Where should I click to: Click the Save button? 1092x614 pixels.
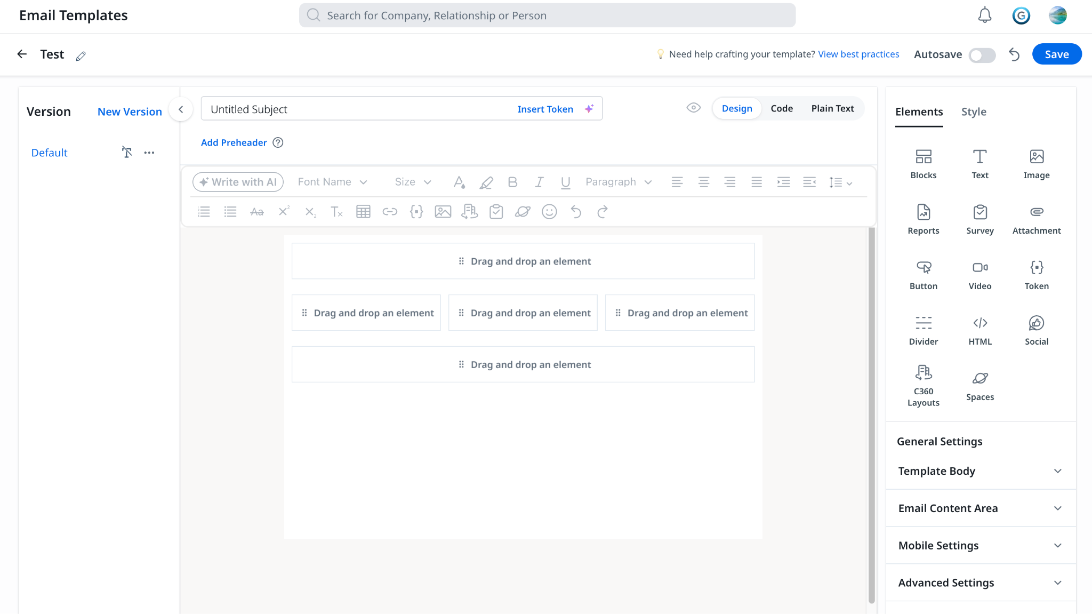[1057, 54]
